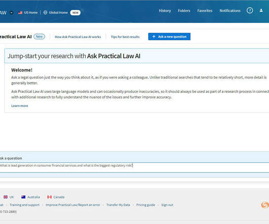
Task: Switch to Australia site via flag
Action: tap(30, 197)
